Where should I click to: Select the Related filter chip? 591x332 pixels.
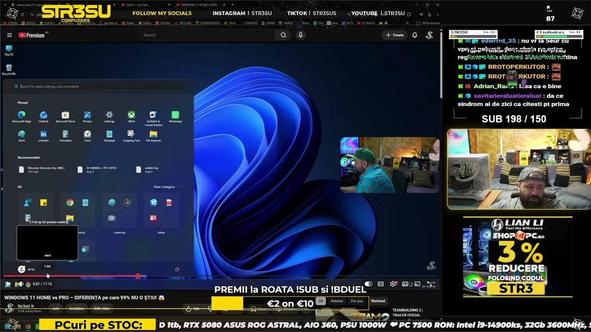(337, 301)
